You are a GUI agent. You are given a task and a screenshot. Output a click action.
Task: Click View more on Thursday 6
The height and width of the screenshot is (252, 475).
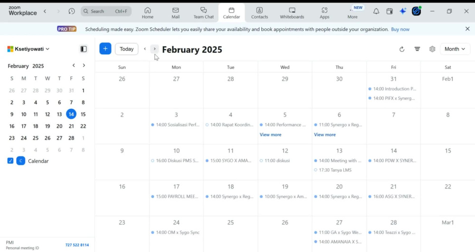click(x=325, y=135)
